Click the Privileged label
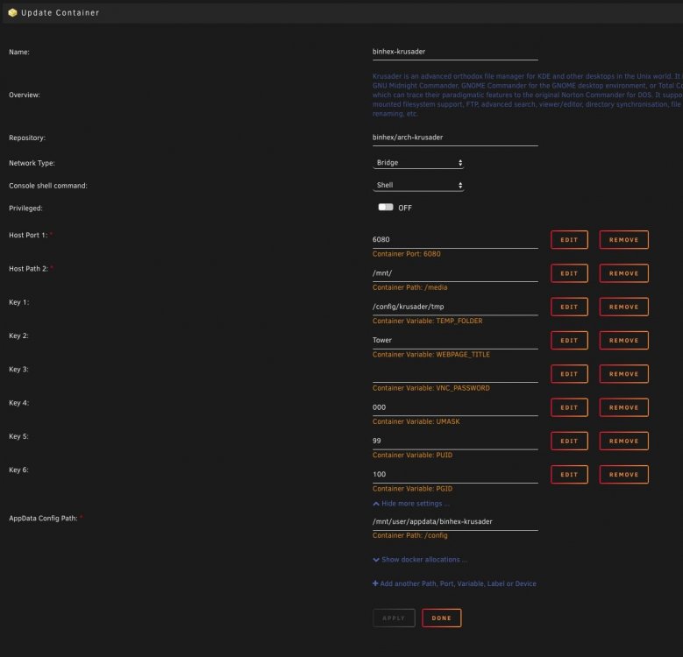Image resolution: width=683 pixels, height=657 pixels. tap(25, 208)
